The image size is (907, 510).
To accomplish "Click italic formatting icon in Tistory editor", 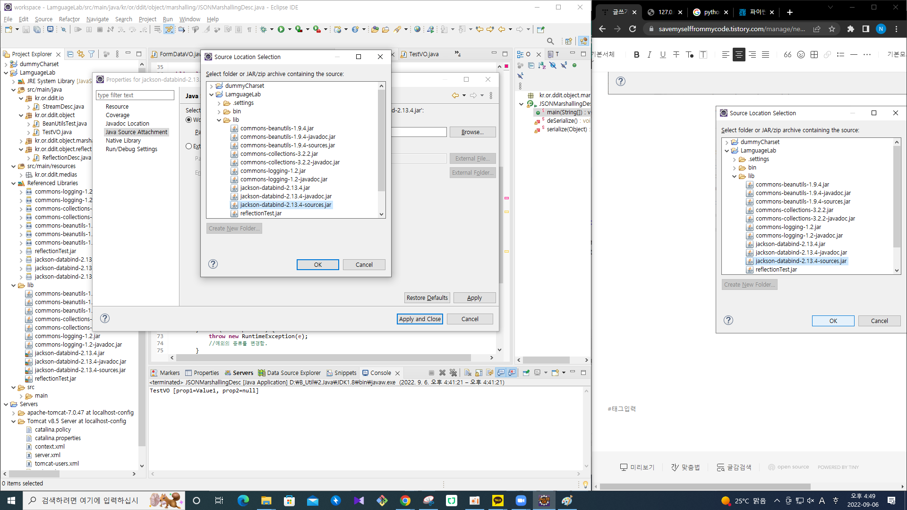I will (650, 55).
